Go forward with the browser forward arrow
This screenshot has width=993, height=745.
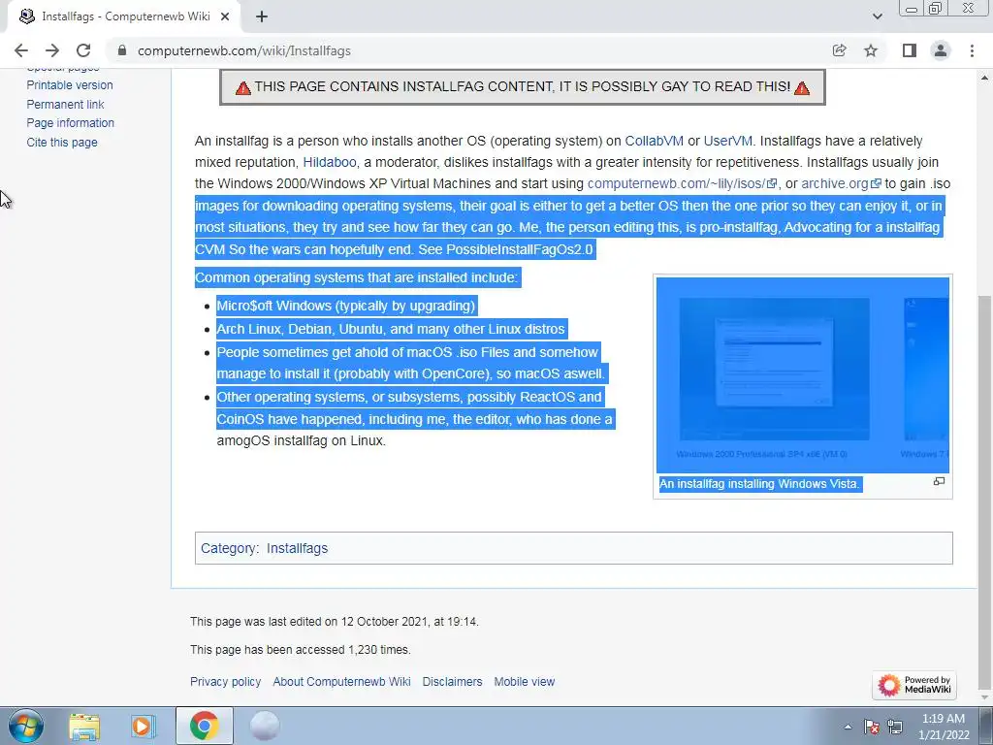52,50
